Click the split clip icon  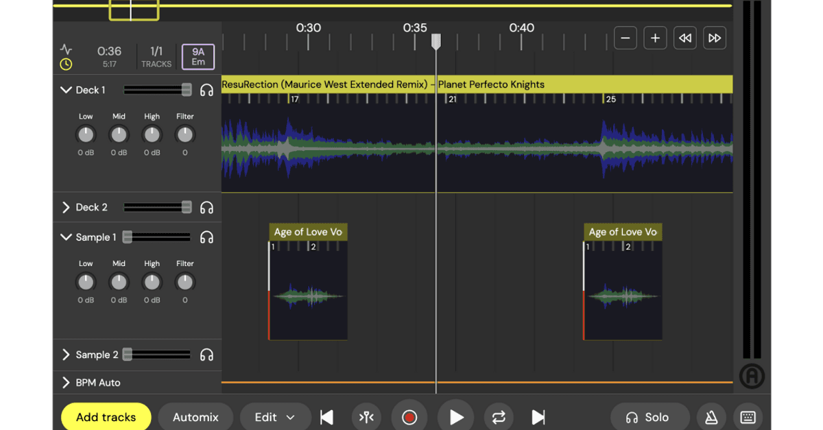pos(366,417)
